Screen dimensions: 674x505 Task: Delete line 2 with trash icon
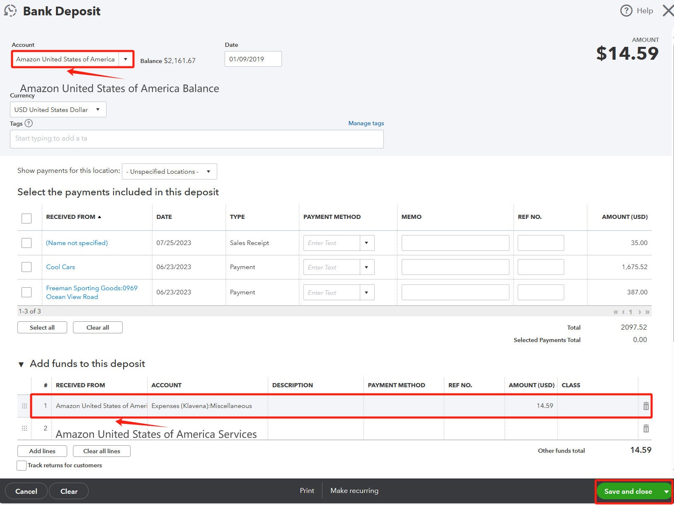pyautogui.click(x=646, y=428)
